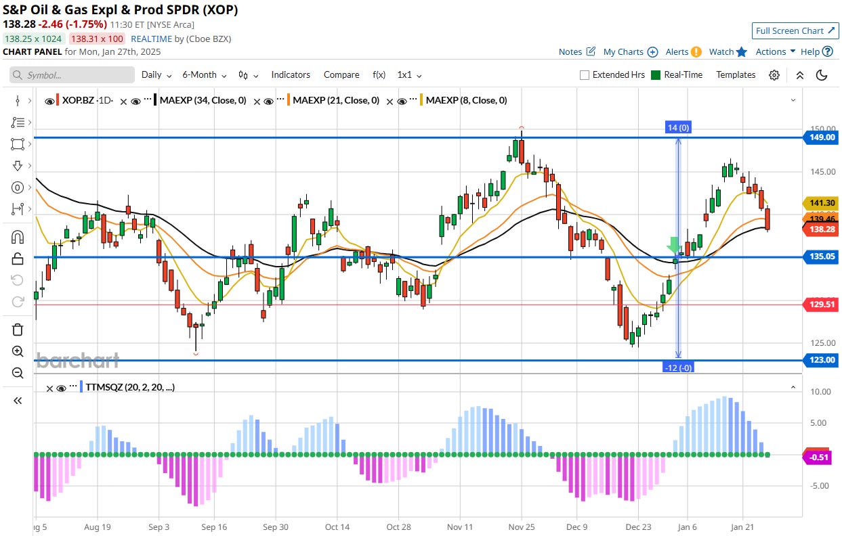Select the 123.00 price level label
The height and width of the screenshot is (536, 842).
(x=820, y=360)
